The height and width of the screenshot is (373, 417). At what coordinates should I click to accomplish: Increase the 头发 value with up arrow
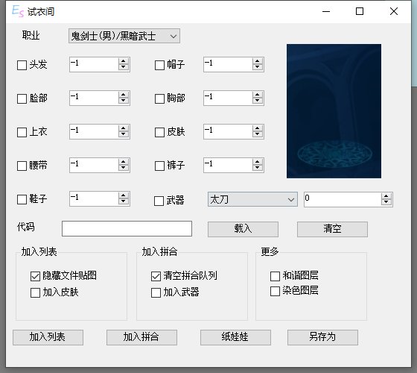point(123,61)
